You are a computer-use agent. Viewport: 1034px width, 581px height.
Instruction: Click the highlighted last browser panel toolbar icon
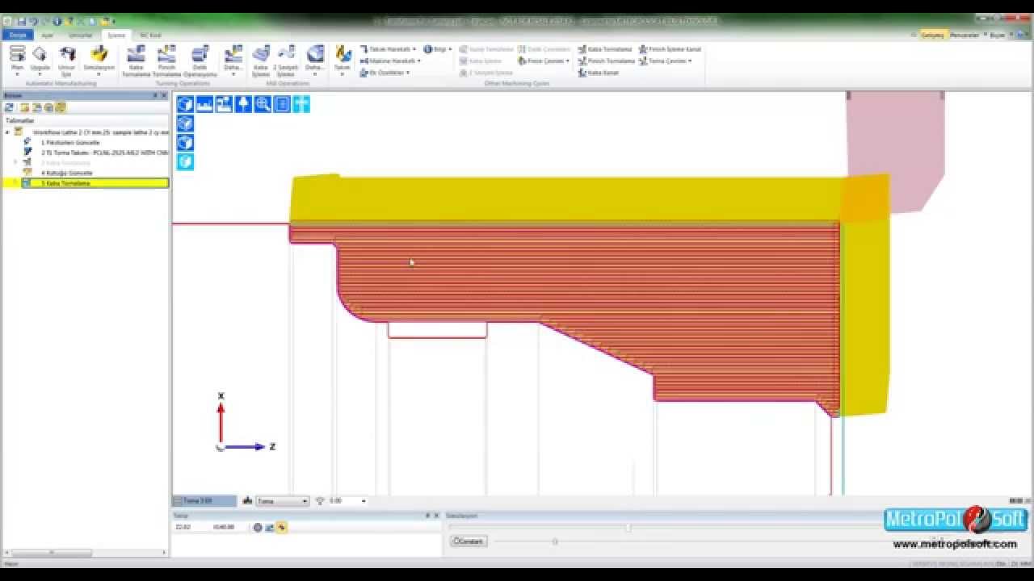click(x=61, y=107)
